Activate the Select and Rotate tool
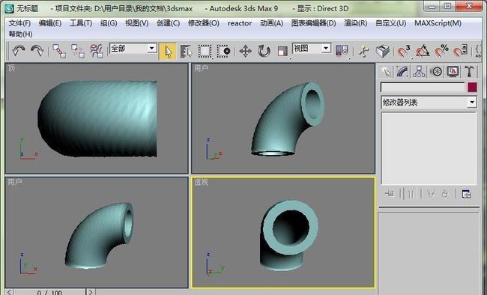This screenshot has height=295, width=487. 264,51
